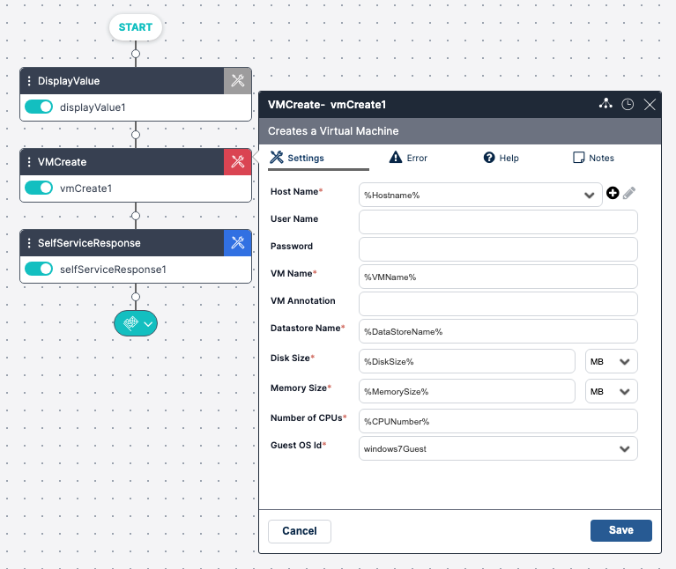Open the Memory Size unit dropdown
Screen dimensions: 676x569
pos(612,391)
